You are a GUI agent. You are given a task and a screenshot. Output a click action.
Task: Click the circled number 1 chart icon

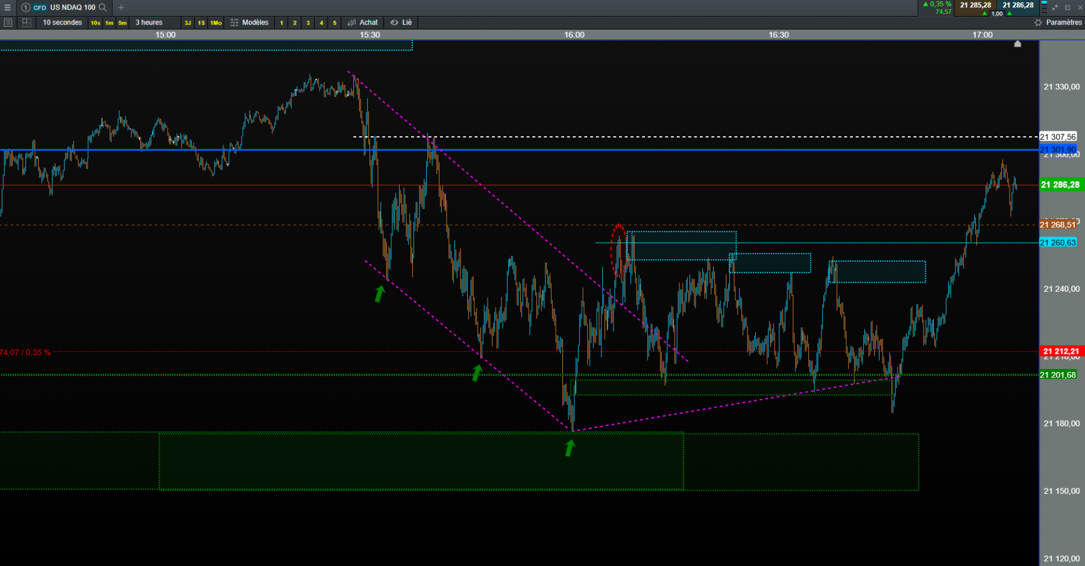coord(25,7)
